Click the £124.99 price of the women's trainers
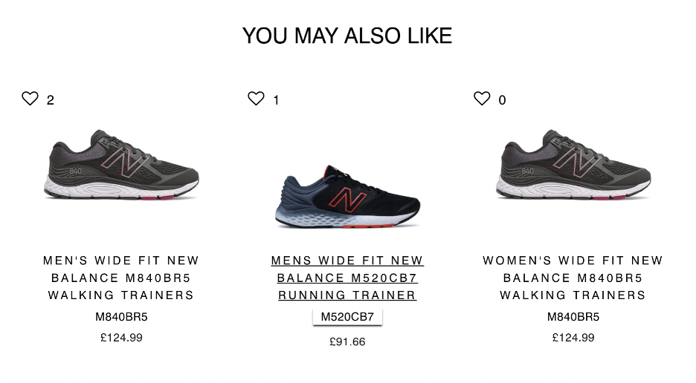This screenshot has height=383, width=696. click(x=573, y=338)
